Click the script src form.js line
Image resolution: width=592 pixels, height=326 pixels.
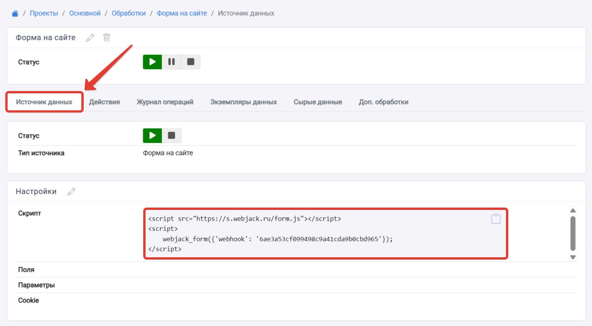coord(245,218)
